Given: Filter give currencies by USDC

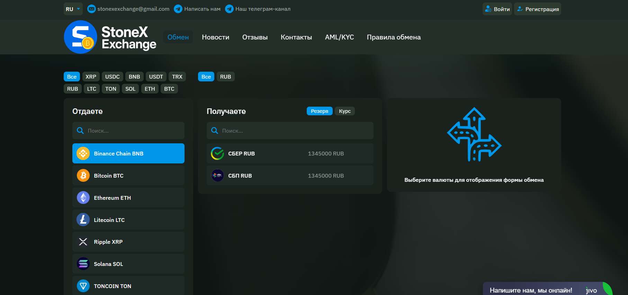Looking at the screenshot, I should (x=112, y=77).
